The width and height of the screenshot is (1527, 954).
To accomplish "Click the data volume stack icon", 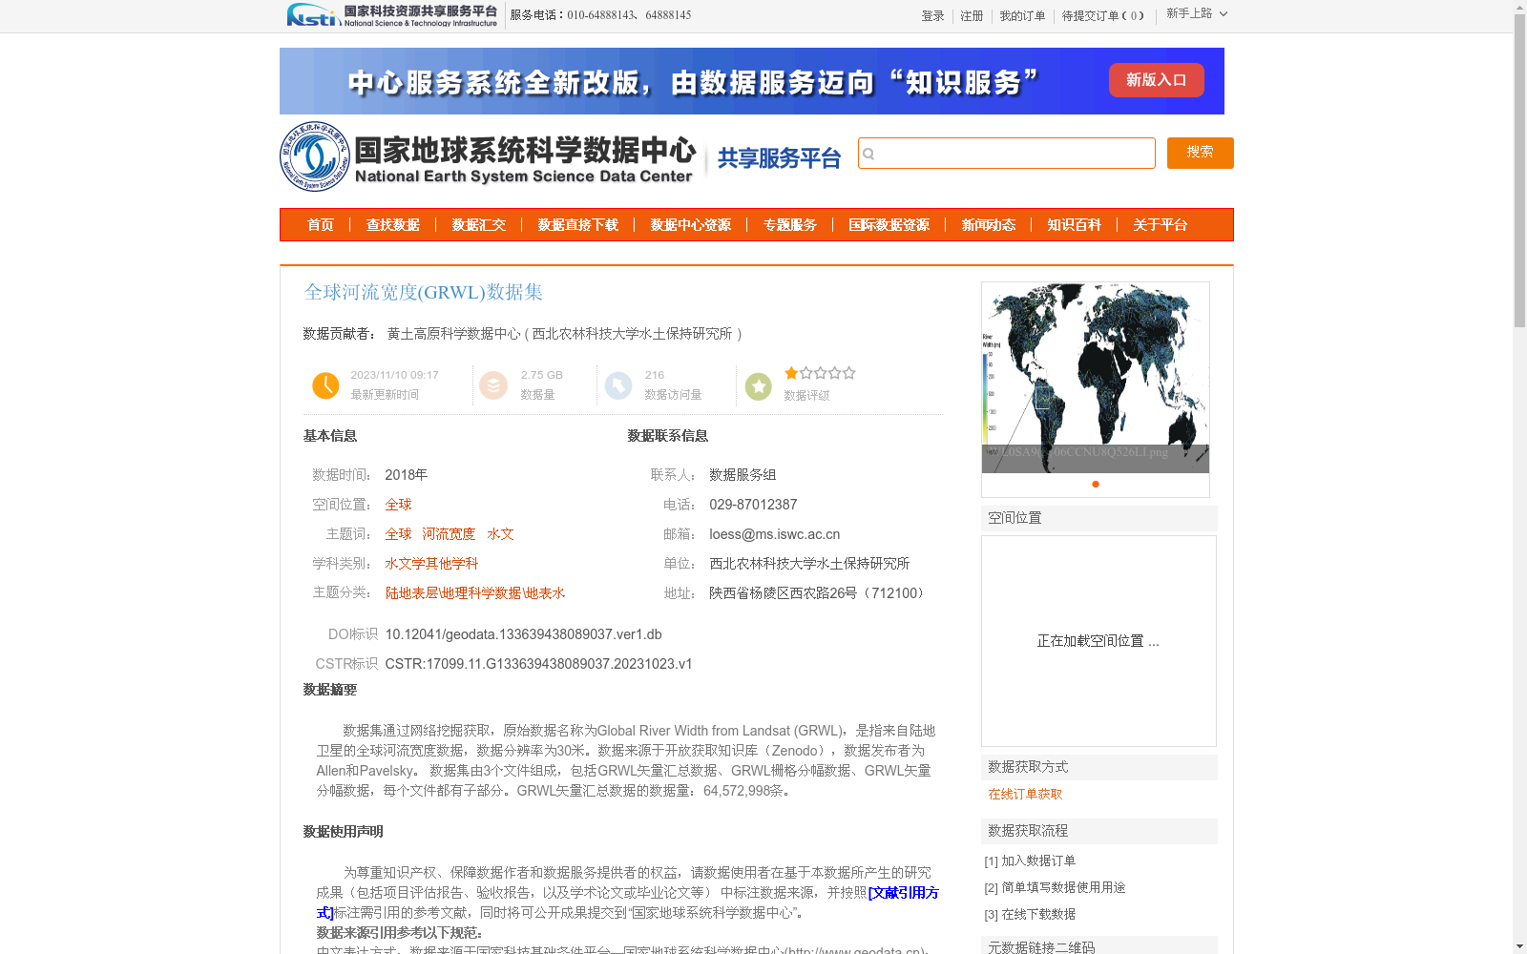I will [x=493, y=385].
